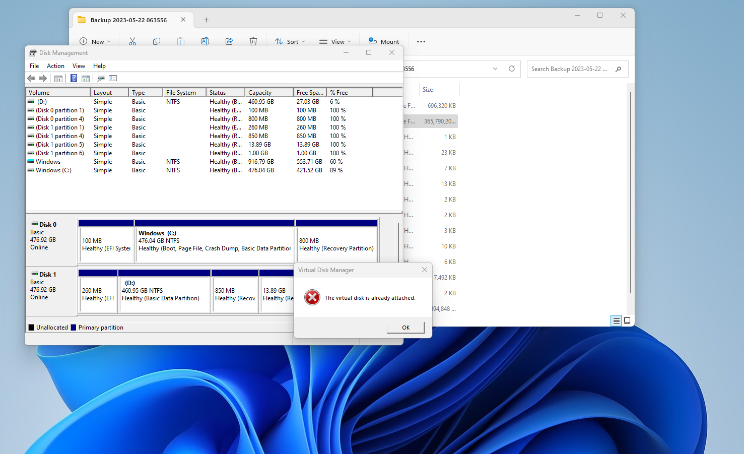
Task: Sort by the Volume column header
Action: click(x=58, y=92)
